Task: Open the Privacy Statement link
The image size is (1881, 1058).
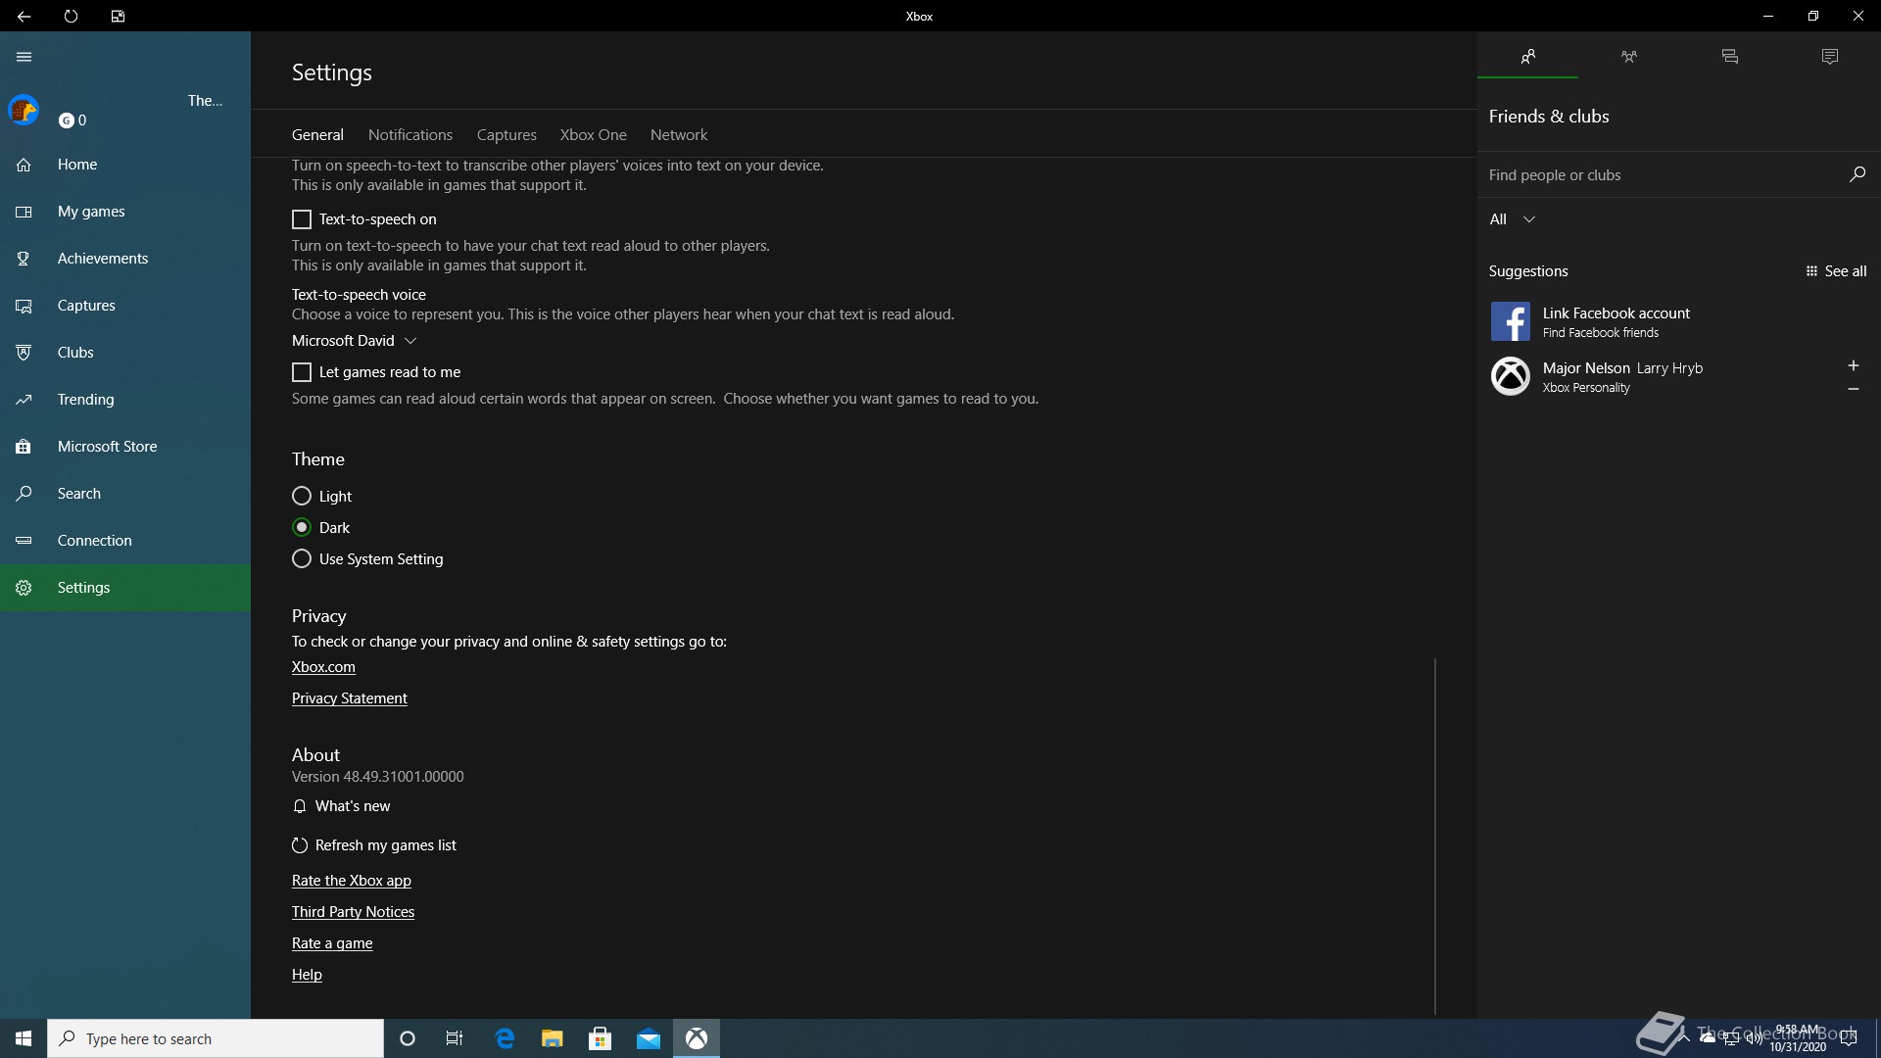Action: coord(349,698)
